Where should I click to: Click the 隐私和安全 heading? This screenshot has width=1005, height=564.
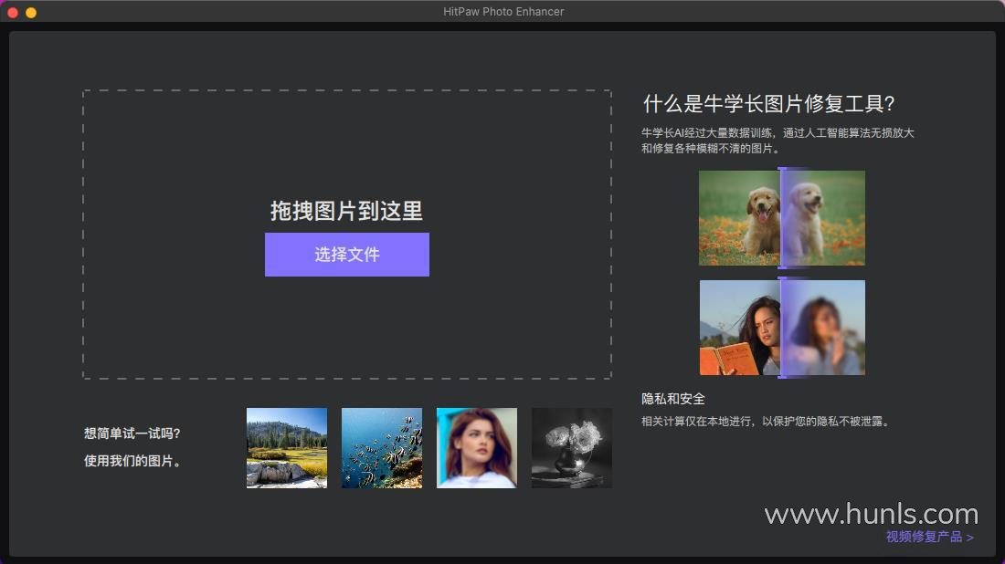673,399
